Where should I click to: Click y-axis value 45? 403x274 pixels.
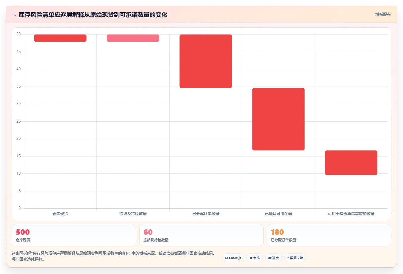(18, 52)
